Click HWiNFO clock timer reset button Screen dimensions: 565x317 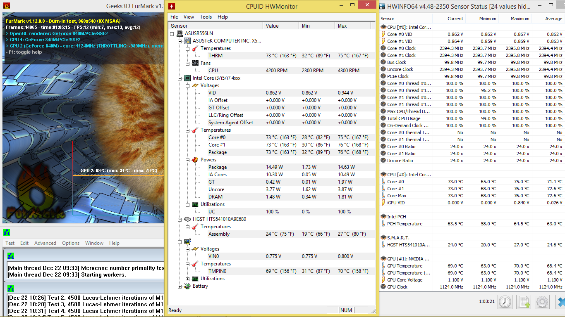point(505,302)
